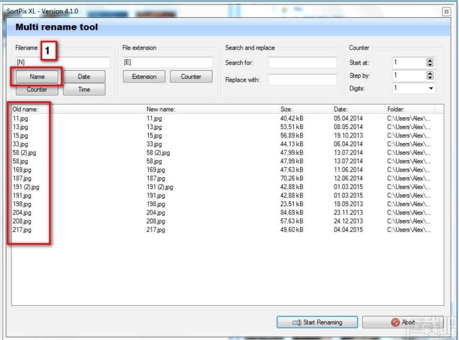Click size 23,51 kB
459x340 pixels.
292,204
